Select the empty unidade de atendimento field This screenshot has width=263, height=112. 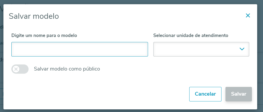[x=196, y=49]
